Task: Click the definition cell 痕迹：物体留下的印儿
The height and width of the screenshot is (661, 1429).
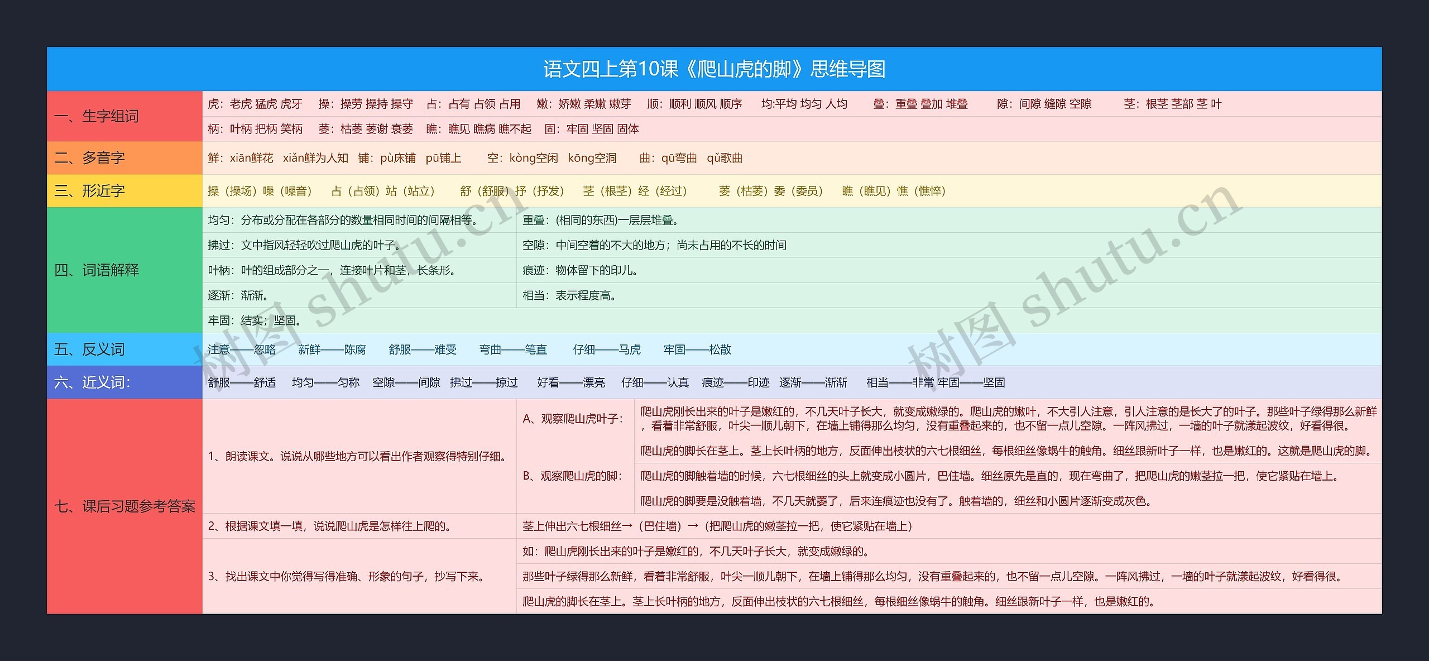Action: (949, 270)
